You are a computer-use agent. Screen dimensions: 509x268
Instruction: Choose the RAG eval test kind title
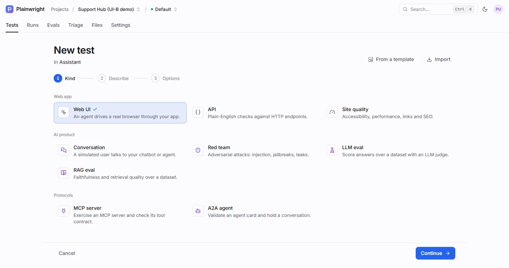(x=84, y=170)
